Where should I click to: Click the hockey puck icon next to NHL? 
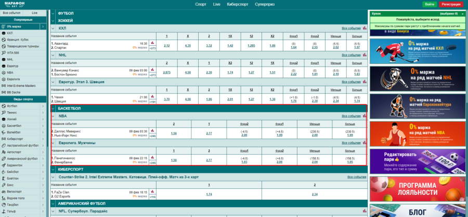tap(4, 59)
